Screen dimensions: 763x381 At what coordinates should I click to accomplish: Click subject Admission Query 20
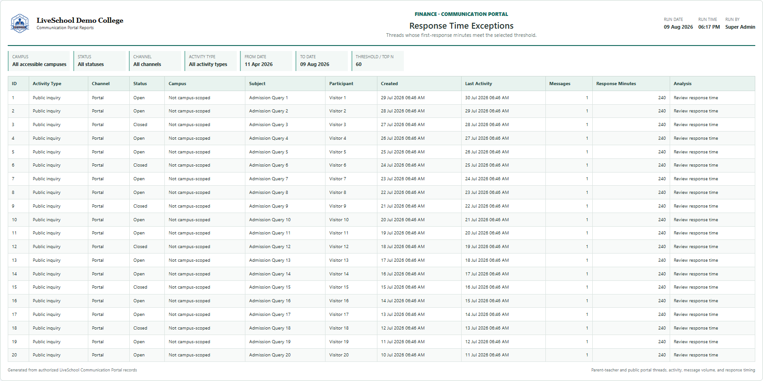point(270,355)
